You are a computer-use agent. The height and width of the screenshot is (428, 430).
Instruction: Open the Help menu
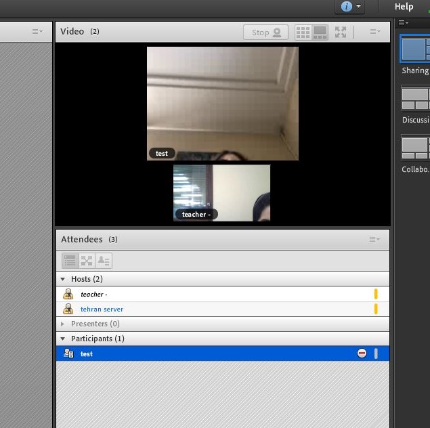404,7
